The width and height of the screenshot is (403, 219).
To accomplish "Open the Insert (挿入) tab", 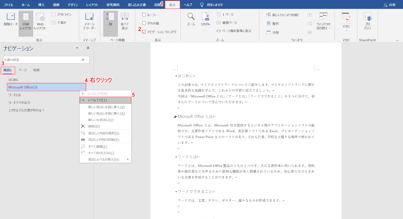I will coord(41,5).
